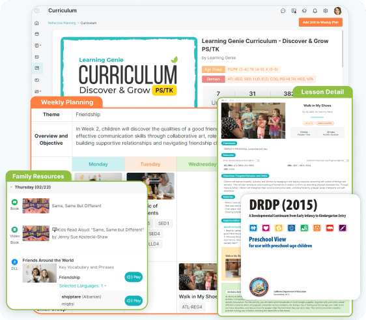Collapse the Thursday (02/22) section
This screenshot has height=320, width=366.
pyautogui.click(x=11, y=187)
